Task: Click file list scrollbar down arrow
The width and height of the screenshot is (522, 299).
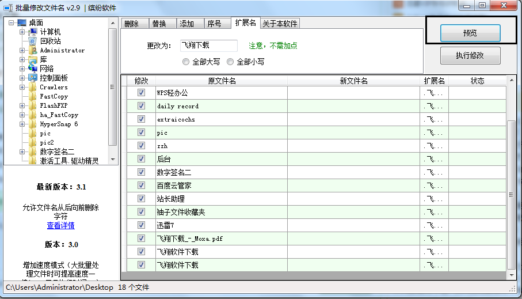Action: tap(511, 275)
